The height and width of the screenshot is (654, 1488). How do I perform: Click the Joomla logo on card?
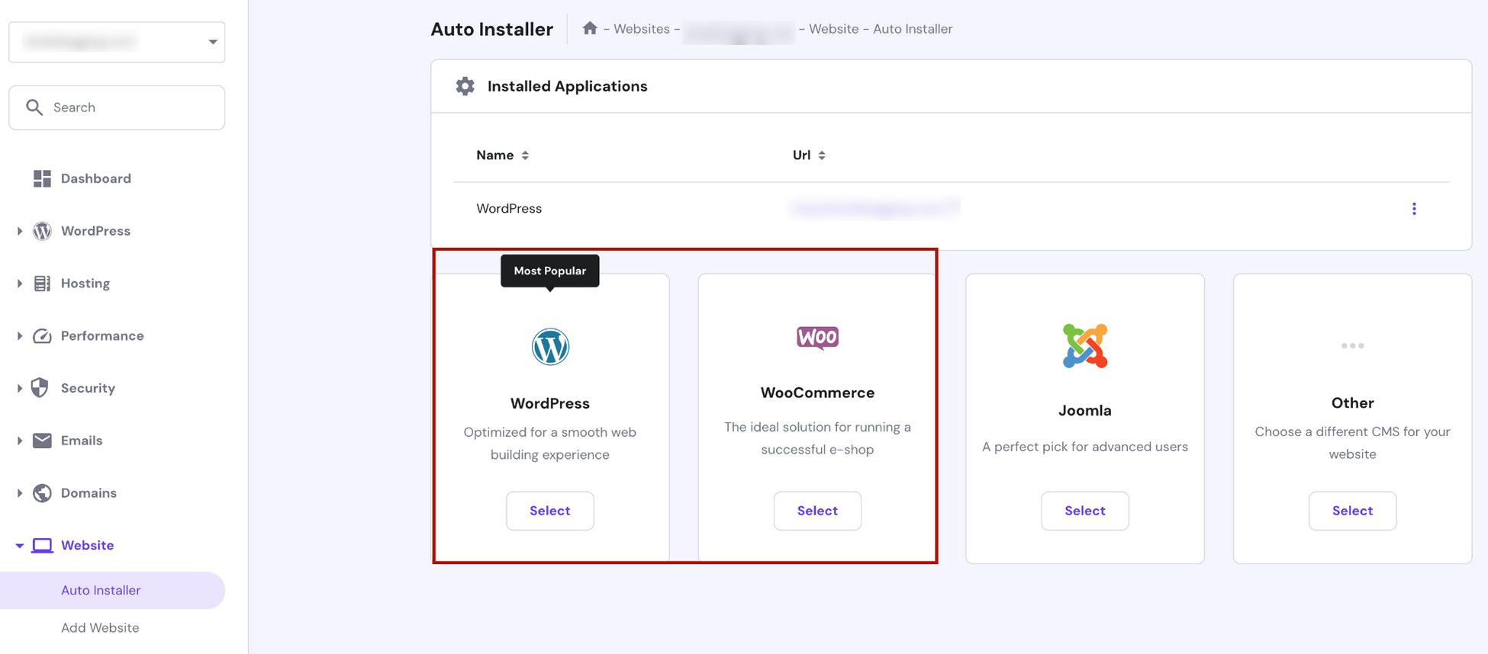point(1085,346)
